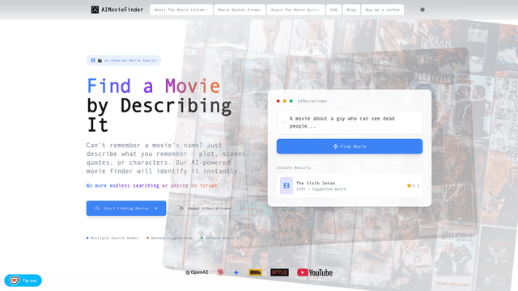Viewport: 518px width, 291px height.
Task: Click The Sixth Sense film icon
Action: tap(287, 186)
